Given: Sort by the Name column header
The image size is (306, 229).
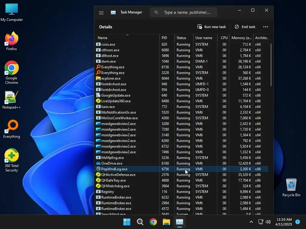Looking at the screenshot, I should pyautogui.click(x=127, y=38).
